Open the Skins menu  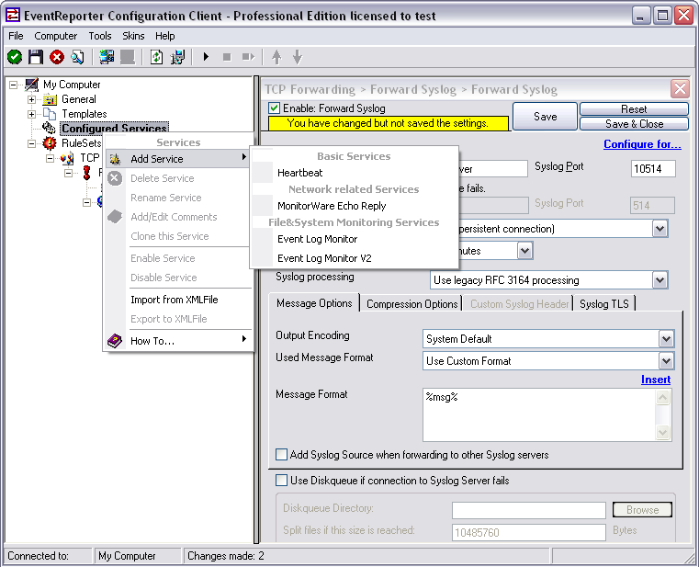pyautogui.click(x=133, y=36)
